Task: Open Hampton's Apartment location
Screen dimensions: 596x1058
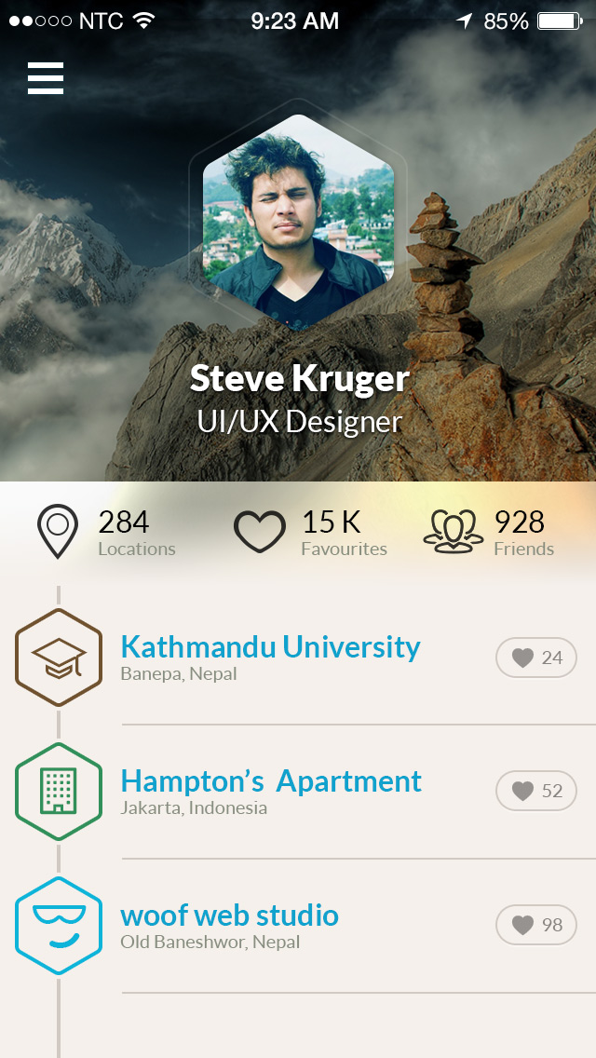Action: click(x=271, y=780)
